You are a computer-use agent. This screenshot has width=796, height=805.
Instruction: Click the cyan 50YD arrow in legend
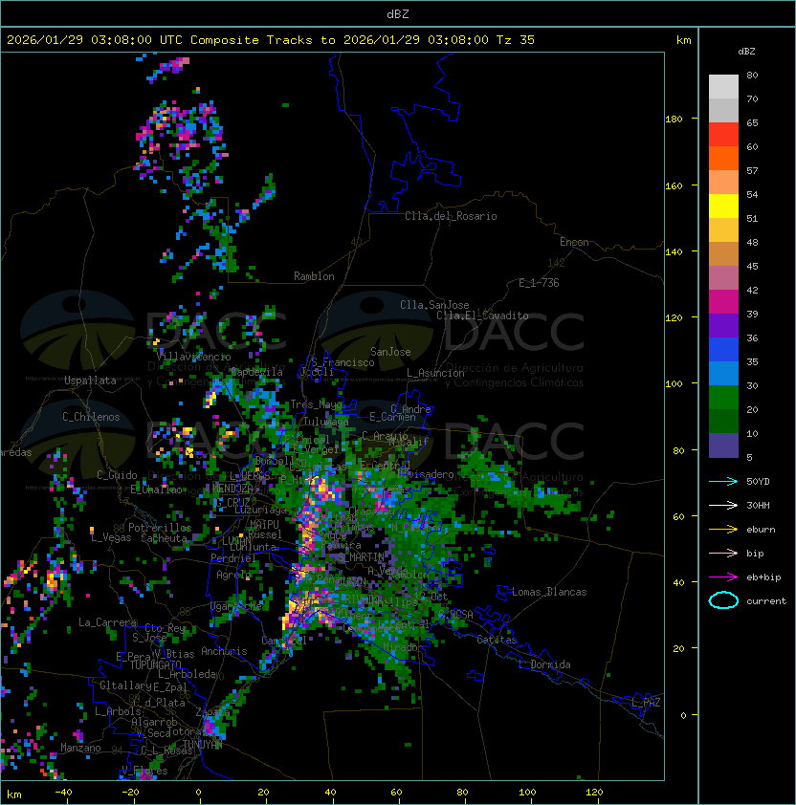point(723,481)
